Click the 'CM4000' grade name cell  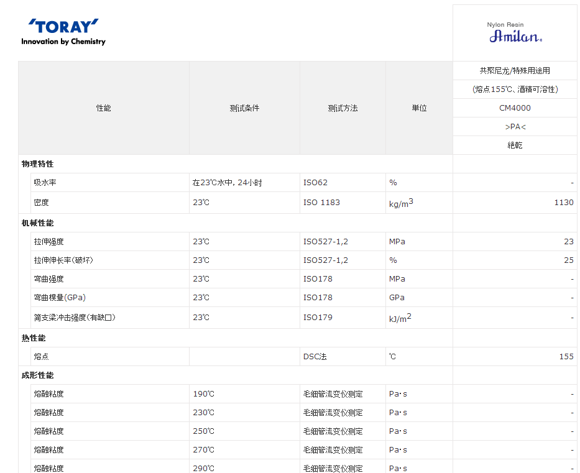(x=515, y=108)
